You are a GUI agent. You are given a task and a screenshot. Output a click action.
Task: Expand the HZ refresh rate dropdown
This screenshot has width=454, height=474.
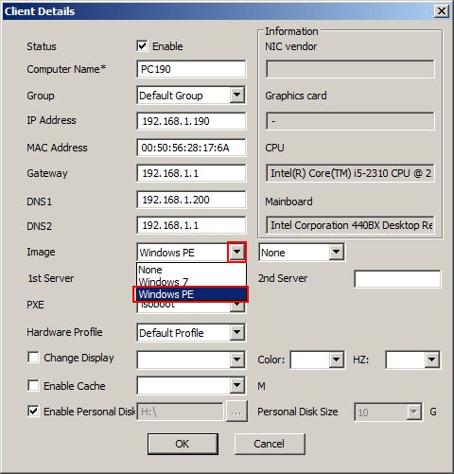431,360
